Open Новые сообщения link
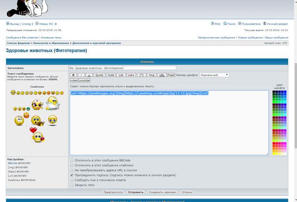297x202 pixels. (250, 38)
